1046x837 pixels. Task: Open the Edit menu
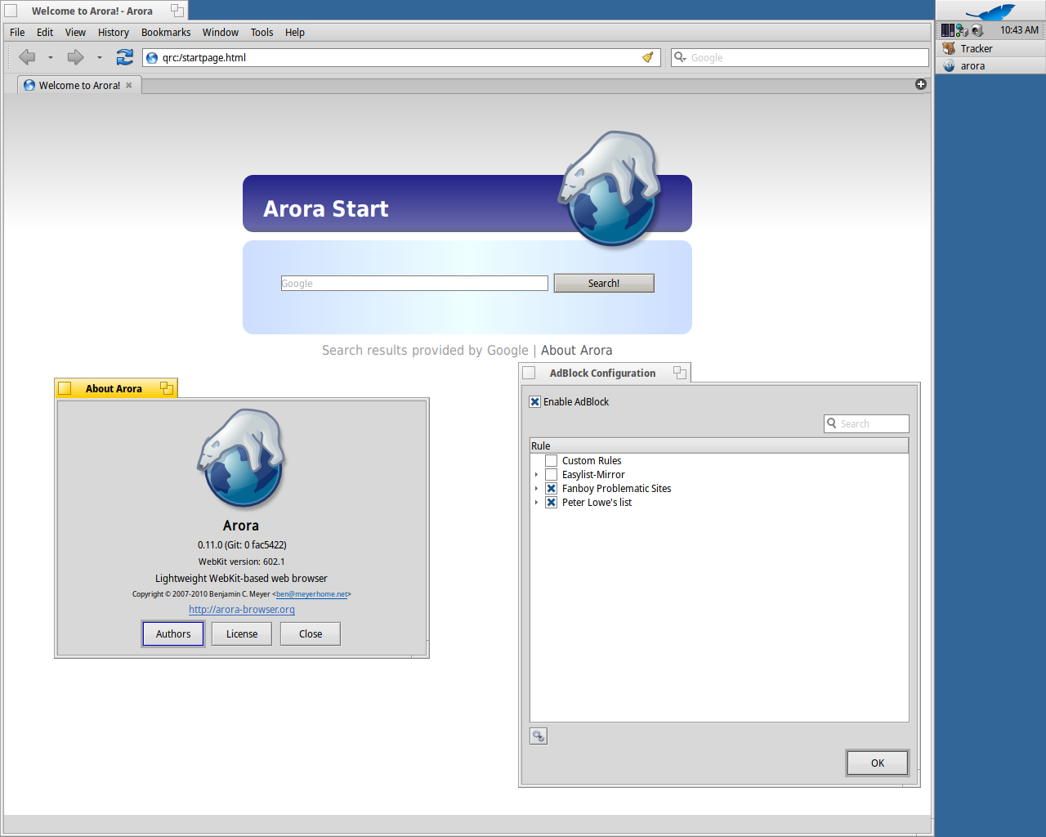coord(45,33)
